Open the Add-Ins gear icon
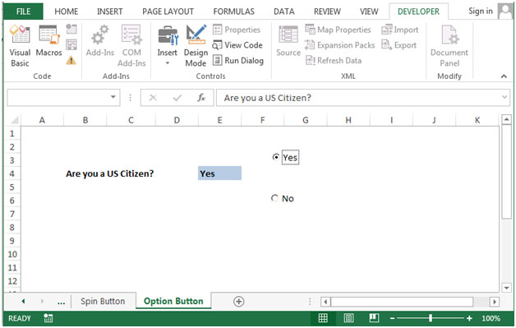 [100, 41]
